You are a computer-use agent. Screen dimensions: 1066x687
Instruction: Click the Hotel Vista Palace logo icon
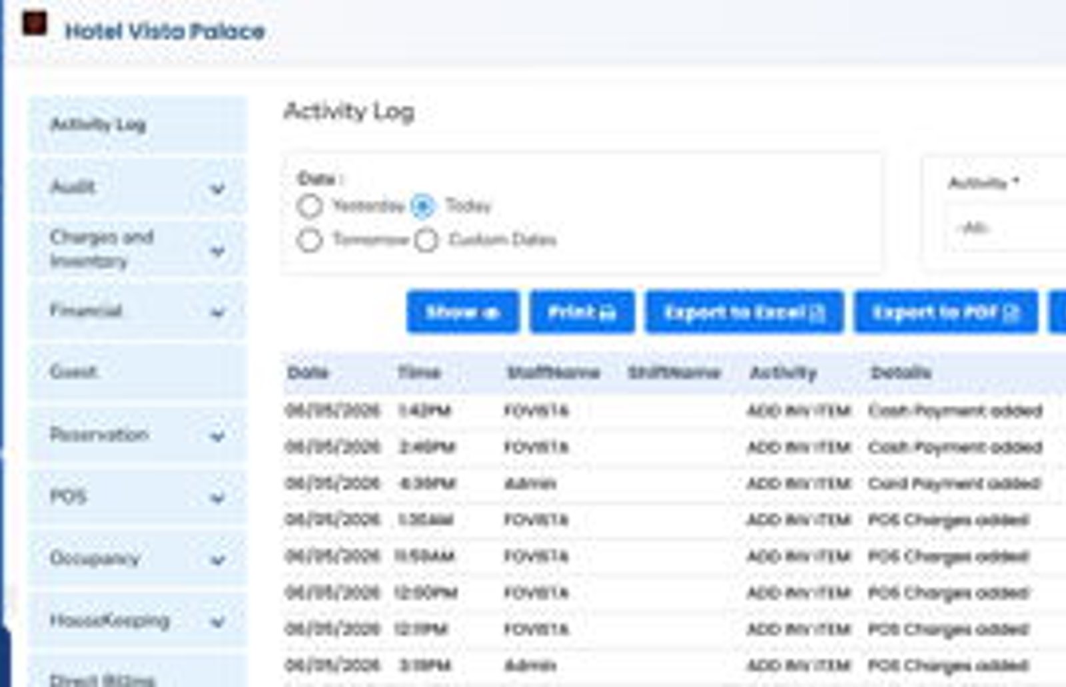pyautogui.click(x=34, y=24)
